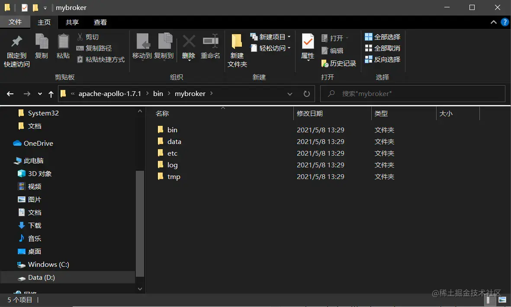Viewport: 511px width, 307px height.
Task: Click the Edit (编辑) ribbon button
Action: (332, 51)
